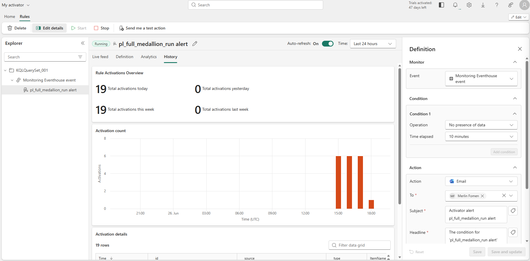Collapse Monitoring Eventhouse event tree node
The image size is (530, 261).
pyautogui.click(x=12, y=80)
